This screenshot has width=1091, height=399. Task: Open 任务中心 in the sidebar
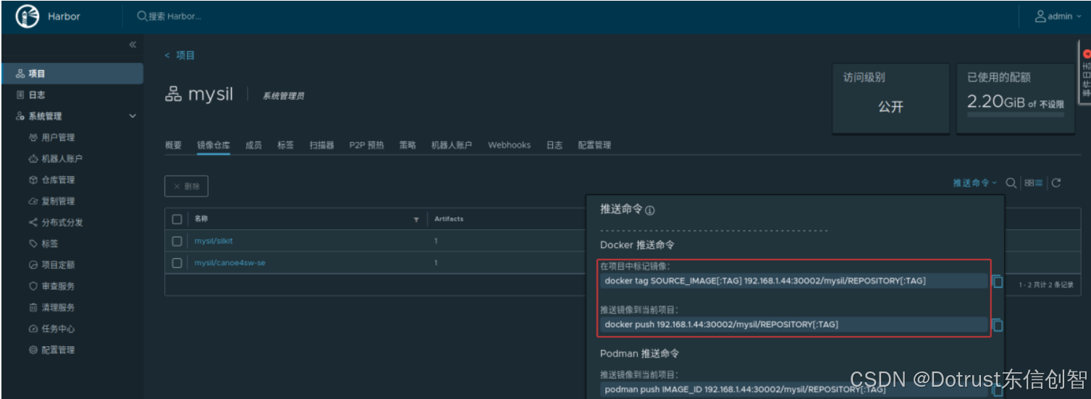(x=58, y=329)
